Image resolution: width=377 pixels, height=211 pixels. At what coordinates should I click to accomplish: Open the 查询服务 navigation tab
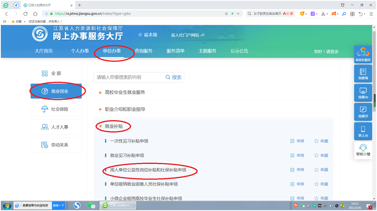coord(143,51)
